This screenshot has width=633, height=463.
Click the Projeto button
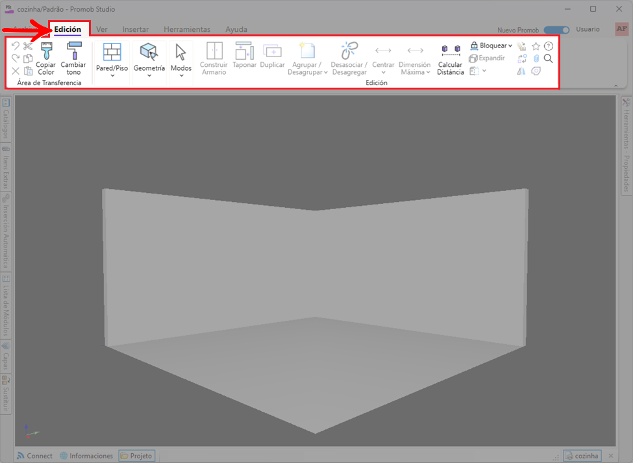[x=137, y=456]
